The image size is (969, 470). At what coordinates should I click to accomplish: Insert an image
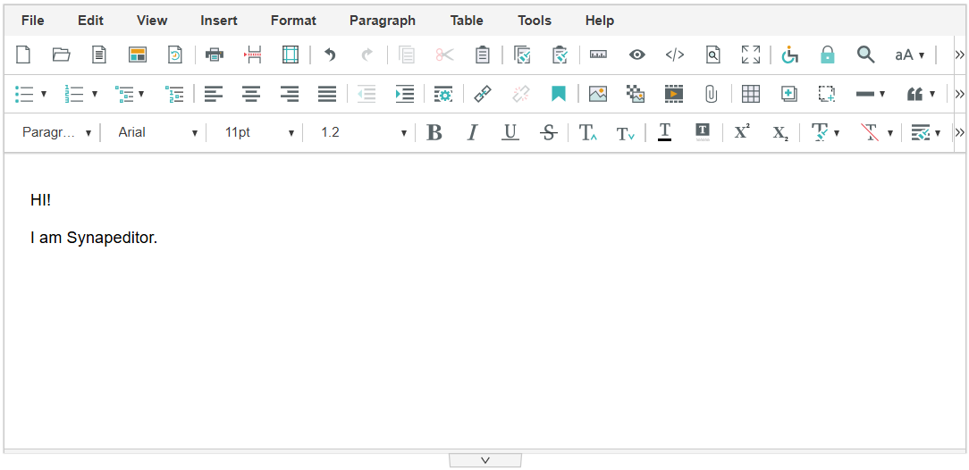click(x=598, y=94)
